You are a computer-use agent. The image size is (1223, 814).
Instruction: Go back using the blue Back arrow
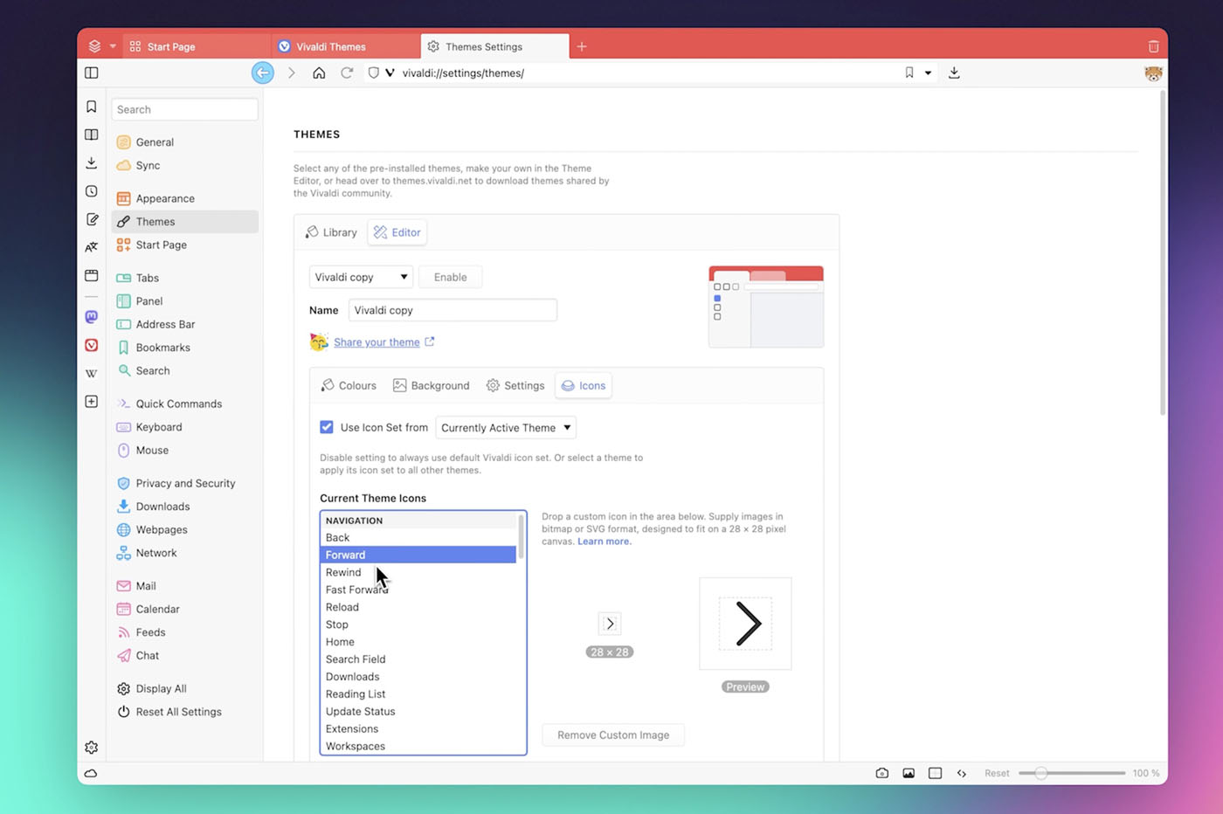pyautogui.click(x=263, y=73)
